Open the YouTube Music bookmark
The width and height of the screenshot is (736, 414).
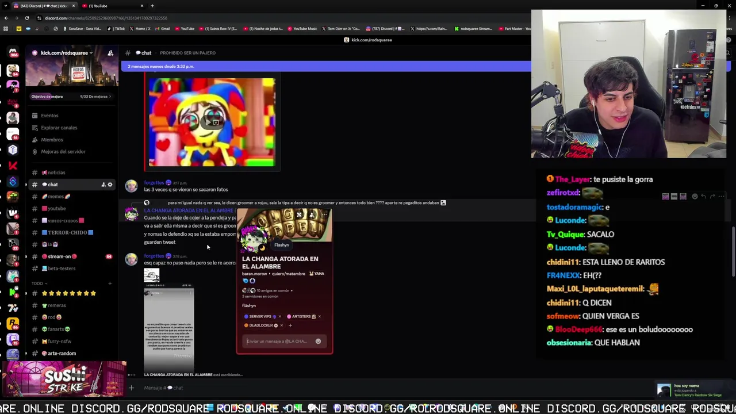pos(302,29)
